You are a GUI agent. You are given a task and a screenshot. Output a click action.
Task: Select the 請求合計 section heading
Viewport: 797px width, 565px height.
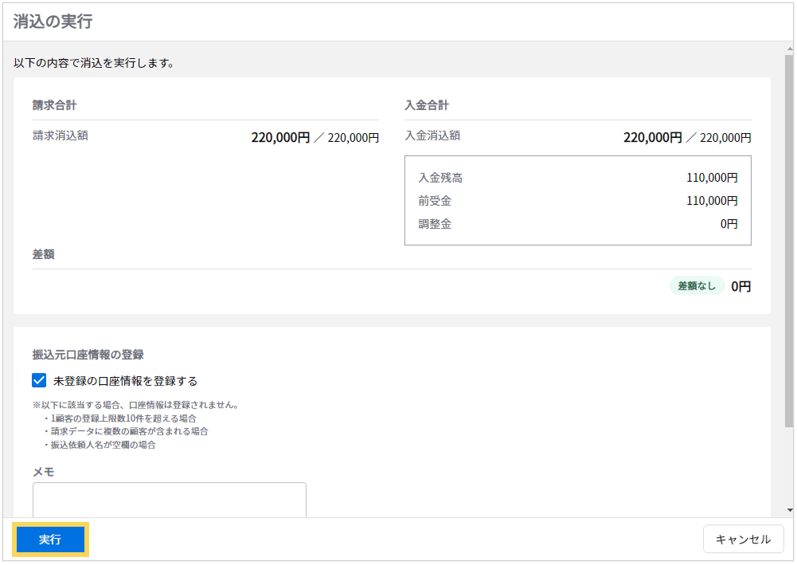pyautogui.click(x=54, y=105)
